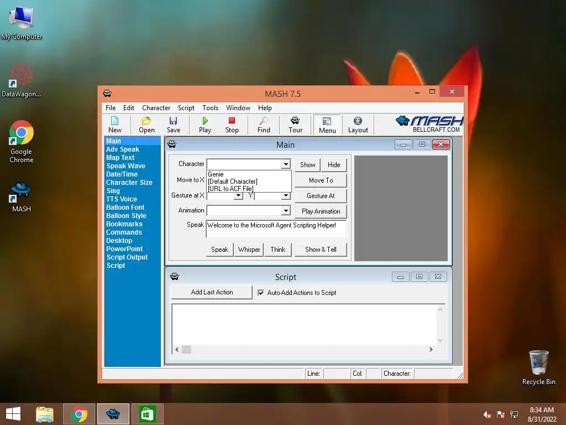The height and width of the screenshot is (425, 566).
Task: Click the Gesture At button
Action: pos(321,196)
